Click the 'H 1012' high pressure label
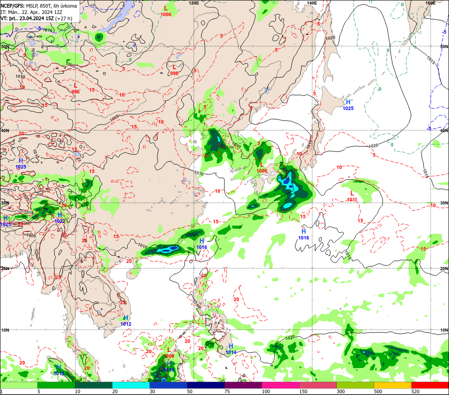The width and height of the screenshot is (449, 395). pos(126,321)
